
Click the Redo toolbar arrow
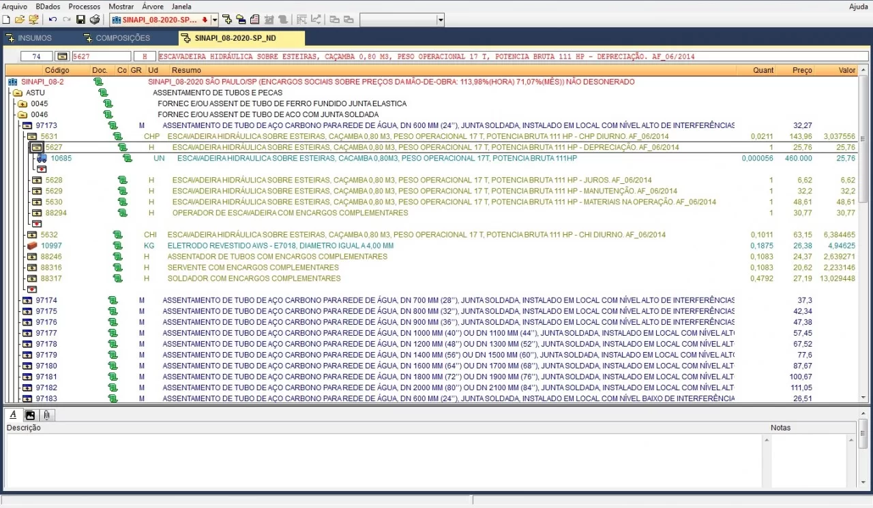[66, 20]
